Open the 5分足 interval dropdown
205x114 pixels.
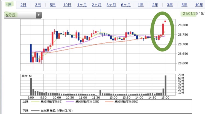pyautogui.click(x=23, y=15)
